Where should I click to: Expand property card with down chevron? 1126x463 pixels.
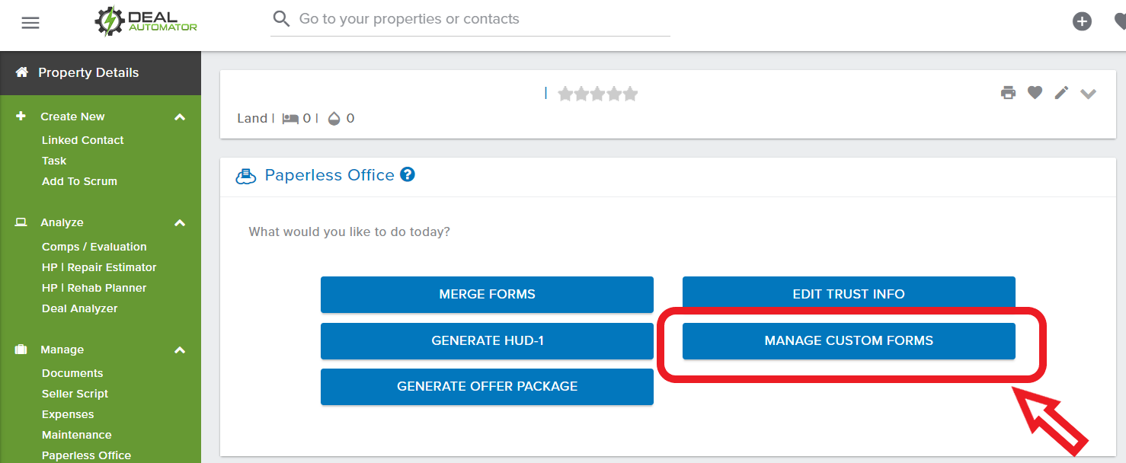tap(1088, 94)
